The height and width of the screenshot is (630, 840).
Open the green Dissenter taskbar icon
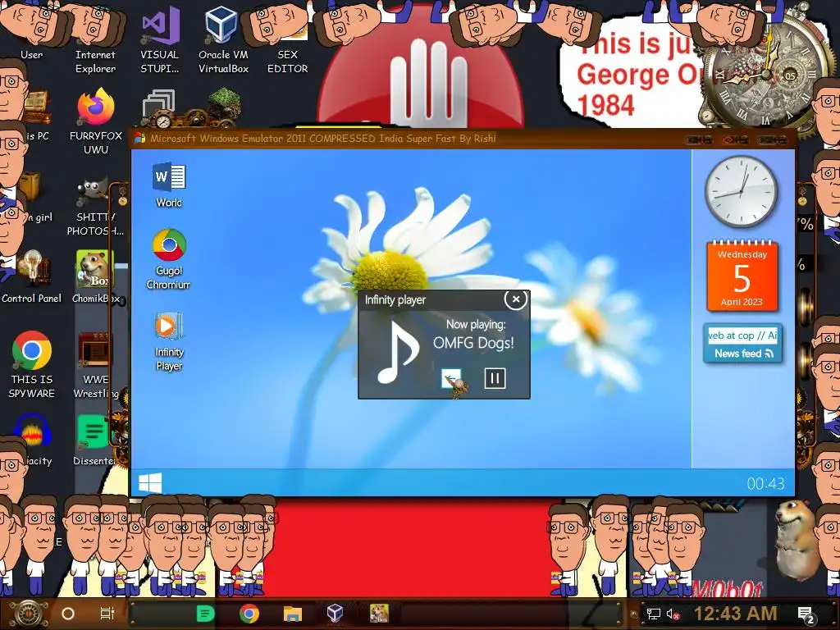pyautogui.click(x=205, y=614)
